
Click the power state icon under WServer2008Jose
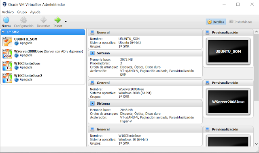[16, 56]
